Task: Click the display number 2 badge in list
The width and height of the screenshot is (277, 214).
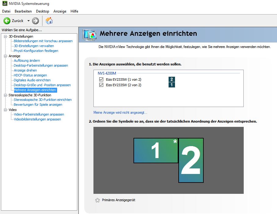Action: [172, 79]
